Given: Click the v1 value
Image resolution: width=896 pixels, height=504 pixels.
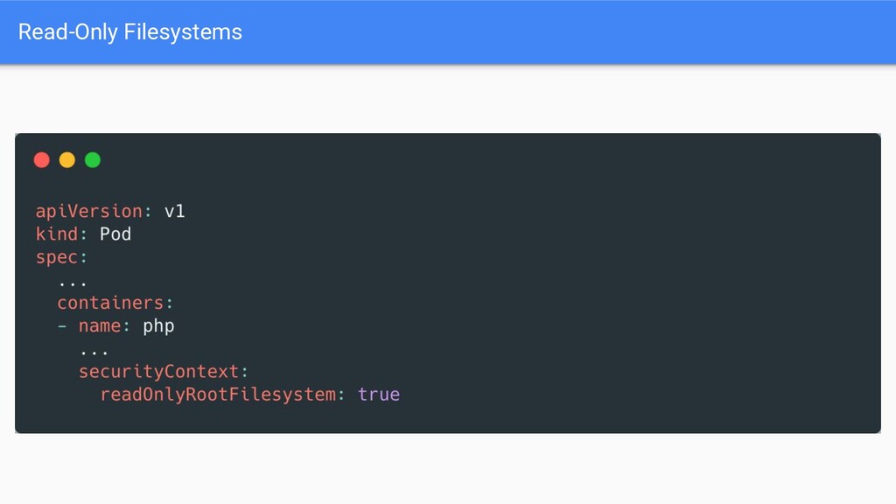Looking at the screenshot, I should pyautogui.click(x=174, y=212).
